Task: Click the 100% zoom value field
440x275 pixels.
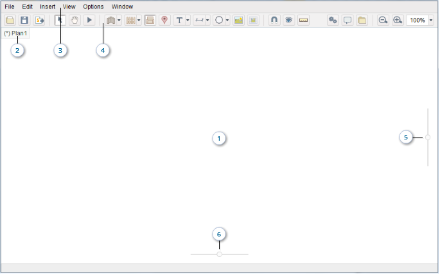Action: coord(418,20)
